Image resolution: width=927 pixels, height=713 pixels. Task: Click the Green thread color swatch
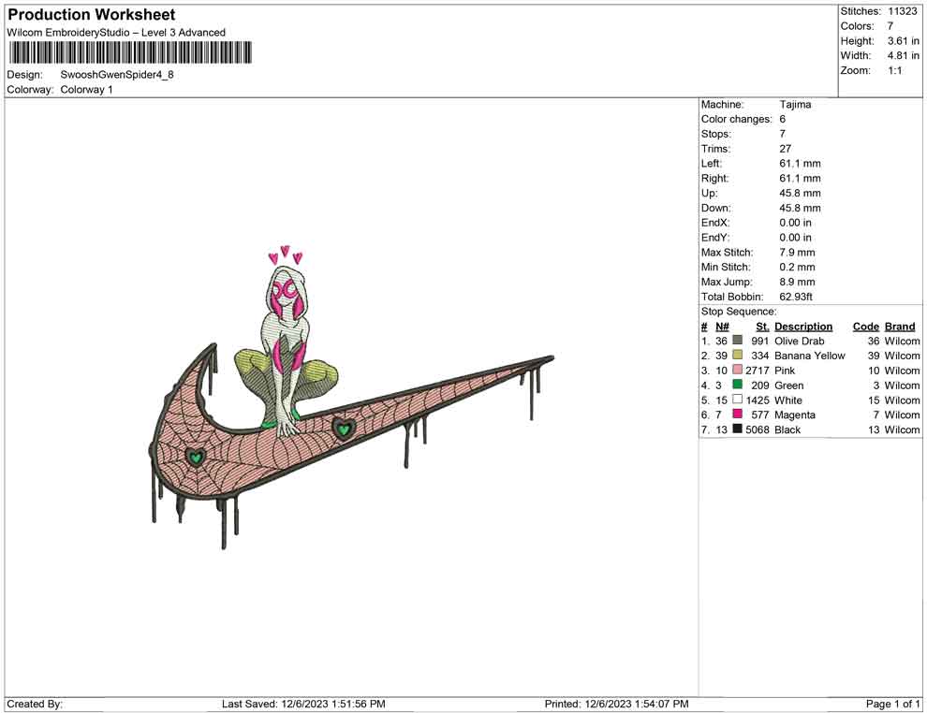[x=737, y=385]
